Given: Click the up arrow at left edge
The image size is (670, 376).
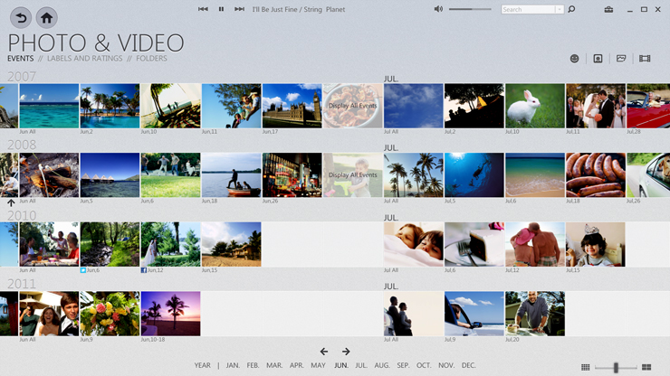Looking at the screenshot, I should coord(11,203).
